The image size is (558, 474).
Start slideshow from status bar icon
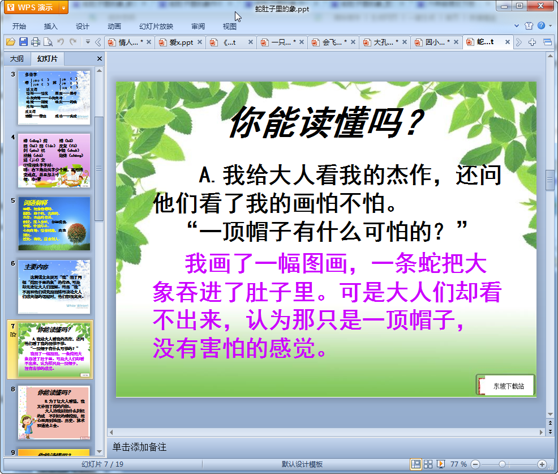[440, 464]
